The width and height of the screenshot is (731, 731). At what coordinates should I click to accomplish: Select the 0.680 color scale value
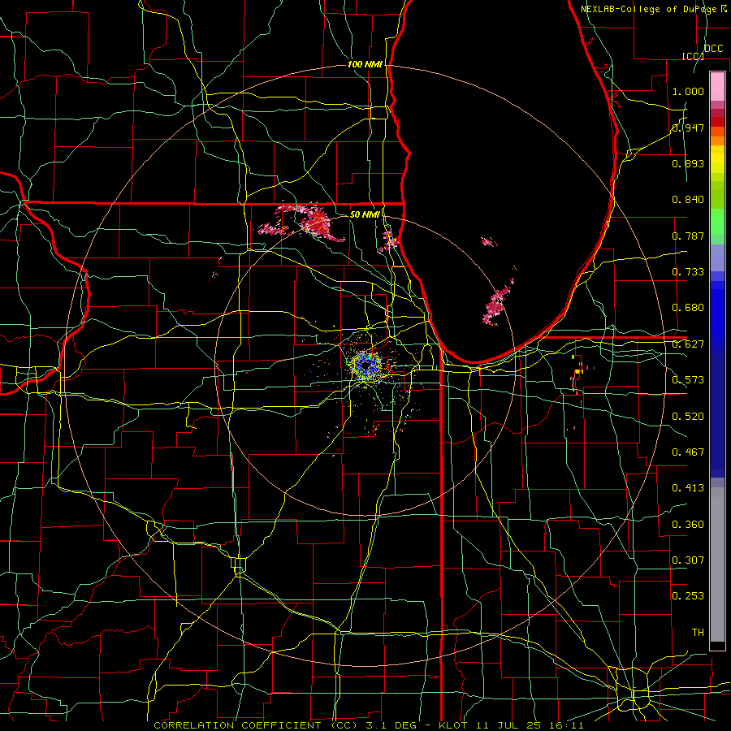pos(688,308)
